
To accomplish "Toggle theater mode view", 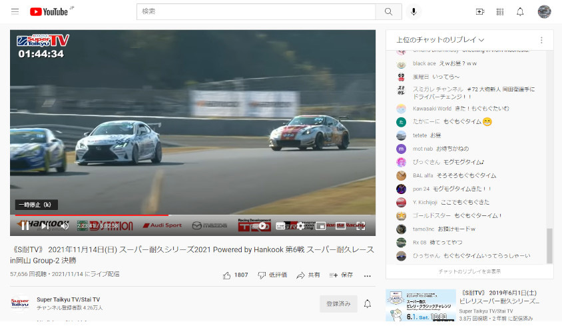I will (340, 225).
